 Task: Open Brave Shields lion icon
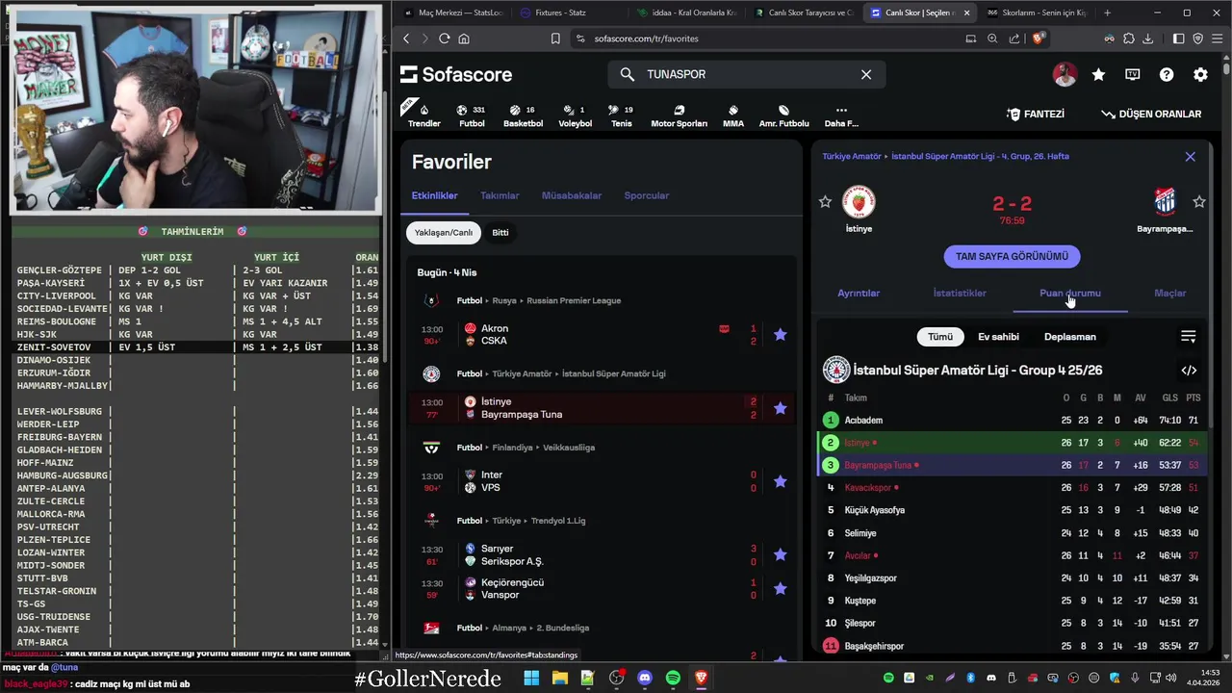pyautogui.click(x=1038, y=38)
